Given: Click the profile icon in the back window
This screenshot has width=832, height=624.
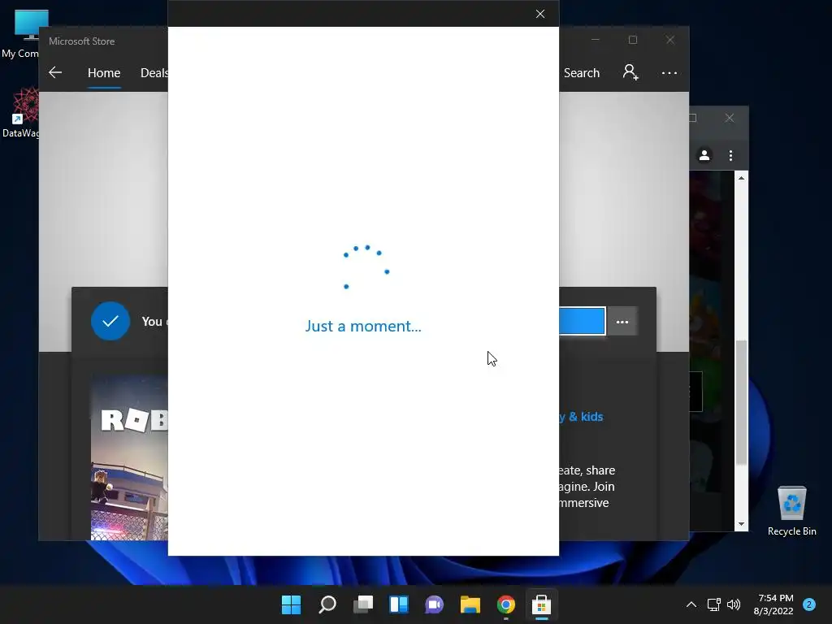Looking at the screenshot, I should click(x=704, y=155).
